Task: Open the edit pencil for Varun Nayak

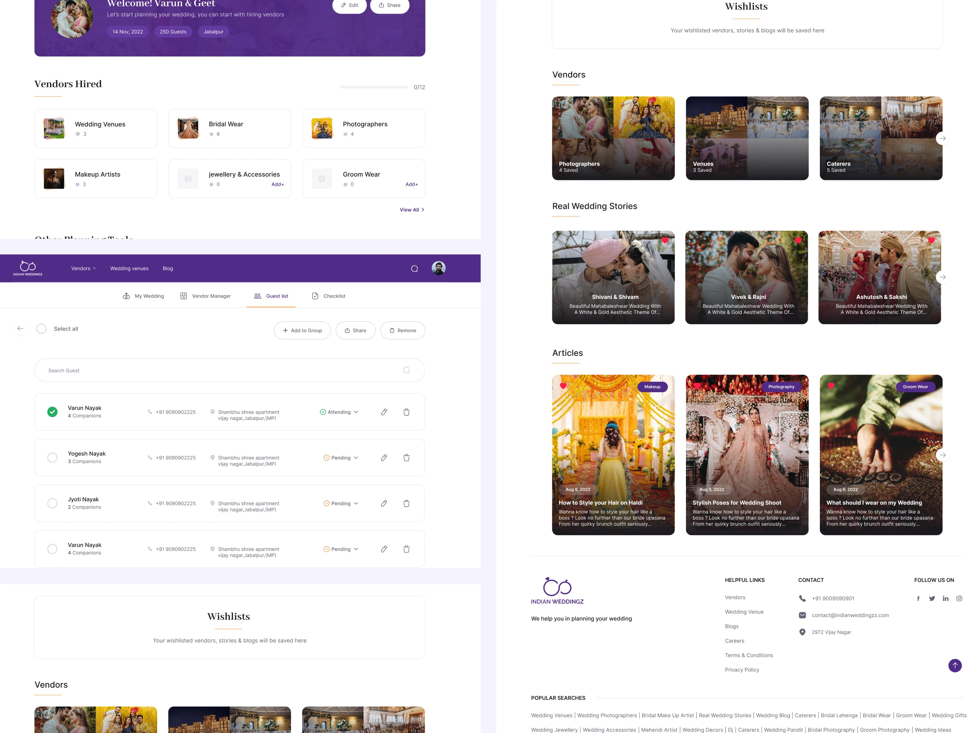Action: click(383, 412)
